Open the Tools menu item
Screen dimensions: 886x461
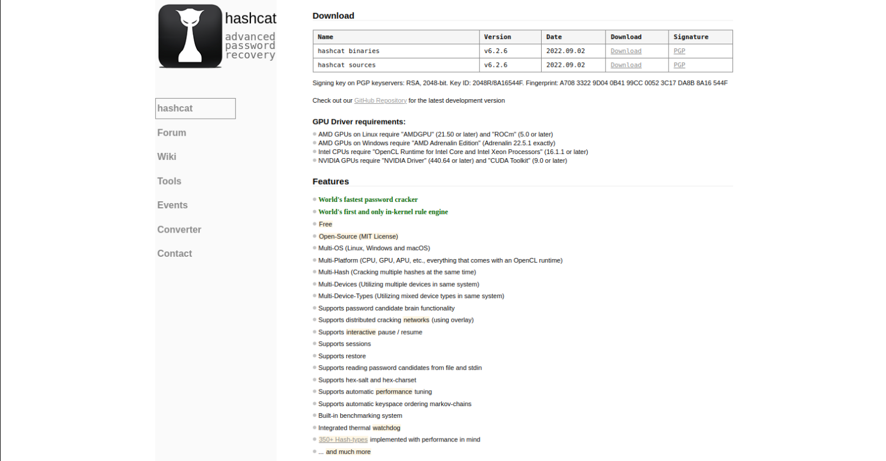[x=169, y=181]
